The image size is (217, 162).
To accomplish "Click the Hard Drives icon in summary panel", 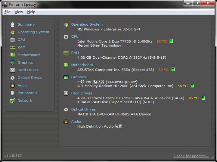I will pos(66,93).
